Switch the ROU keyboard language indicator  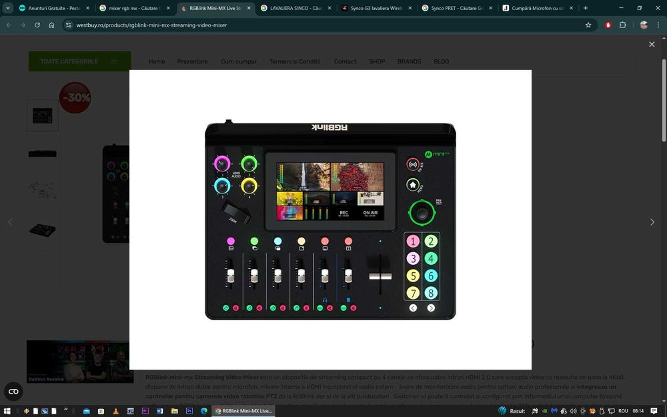click(x=623, y=411)
